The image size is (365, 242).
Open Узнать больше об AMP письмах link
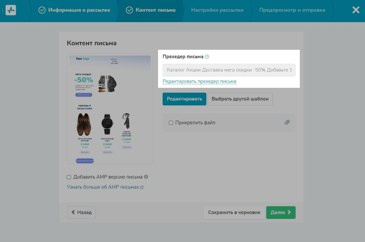103,187
